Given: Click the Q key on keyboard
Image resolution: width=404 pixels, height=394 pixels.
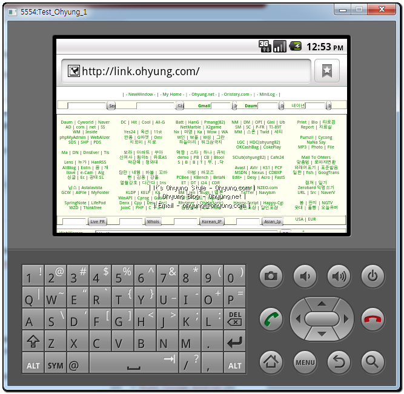Looking at the screenshot, I should coord(33,297).
